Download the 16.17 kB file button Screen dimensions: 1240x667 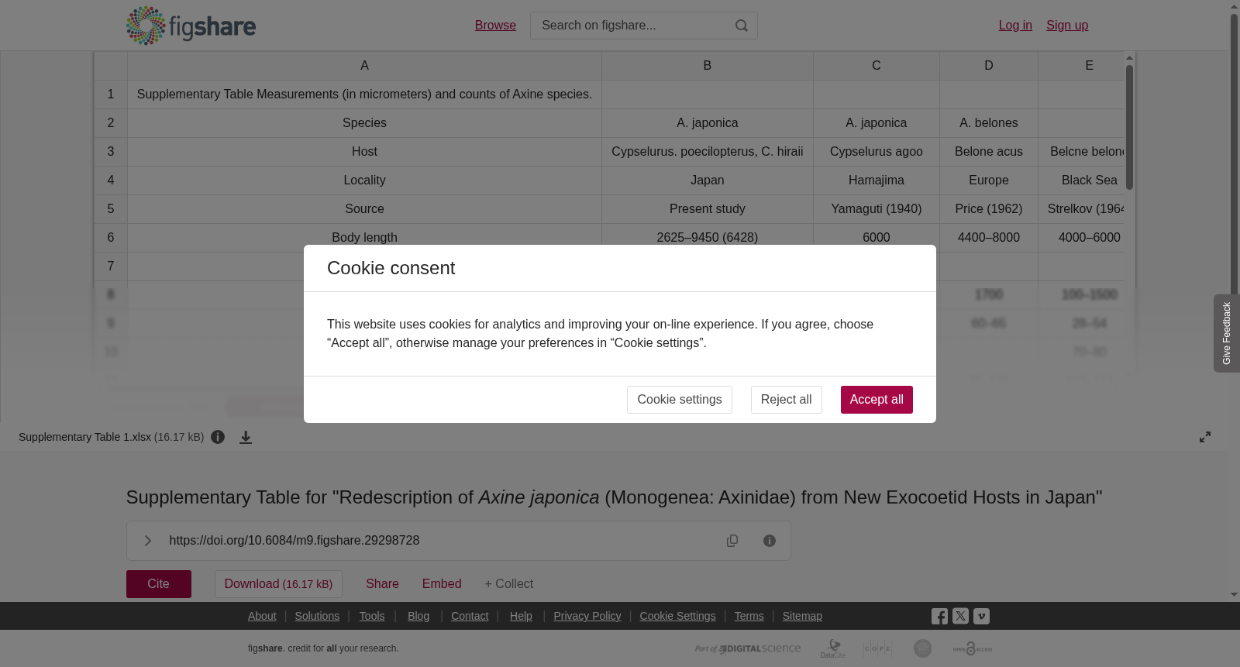tap(278, 584)
